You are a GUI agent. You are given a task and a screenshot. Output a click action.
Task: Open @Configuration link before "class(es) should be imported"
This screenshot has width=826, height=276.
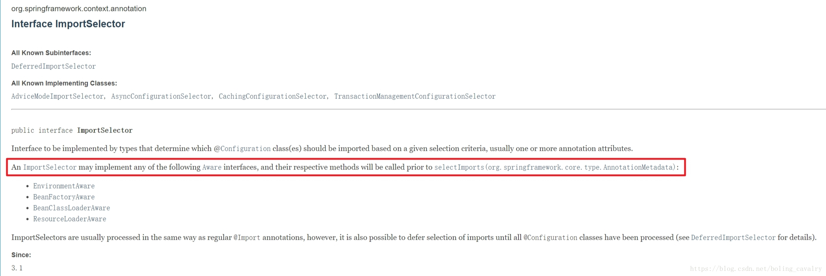(x=242, y=149)
